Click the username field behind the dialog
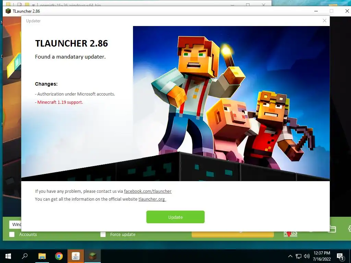The width and height of the screenshot is (351, 263). click(x=15, y=224)
